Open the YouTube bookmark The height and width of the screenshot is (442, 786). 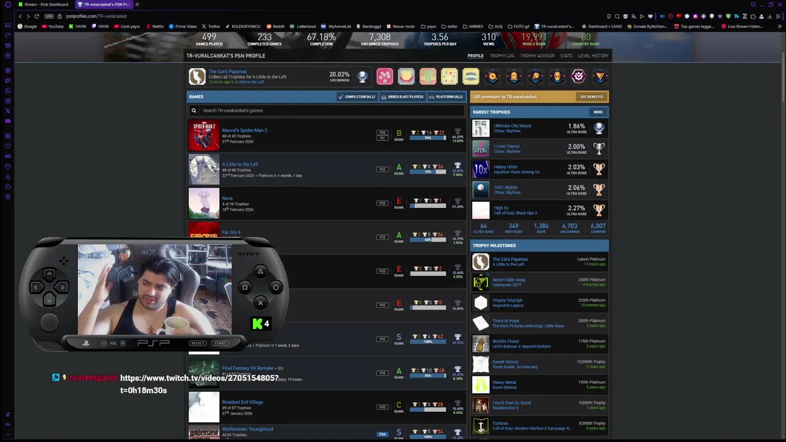tap(53, 26)
